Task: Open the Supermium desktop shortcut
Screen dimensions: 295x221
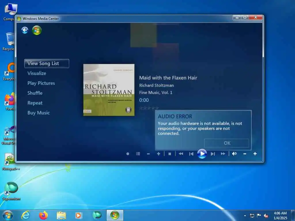Action: click(x=11, y=191)
